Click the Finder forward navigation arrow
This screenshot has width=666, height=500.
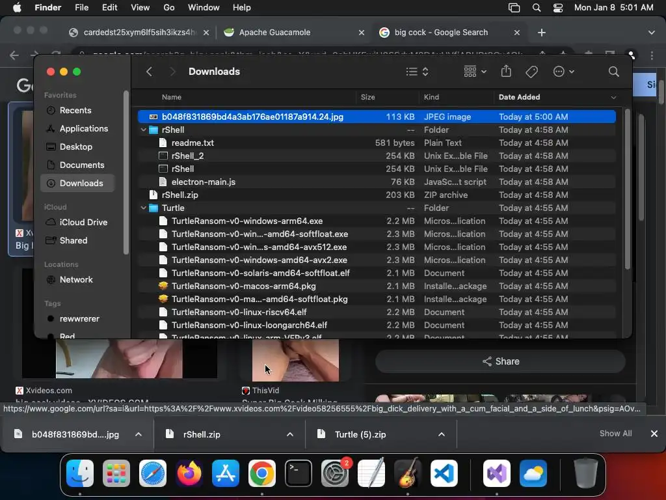pyautogui.click(x=172, y=72)
